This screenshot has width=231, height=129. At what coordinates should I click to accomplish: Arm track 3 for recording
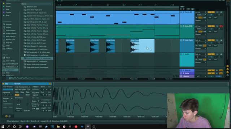pos(221,40)
